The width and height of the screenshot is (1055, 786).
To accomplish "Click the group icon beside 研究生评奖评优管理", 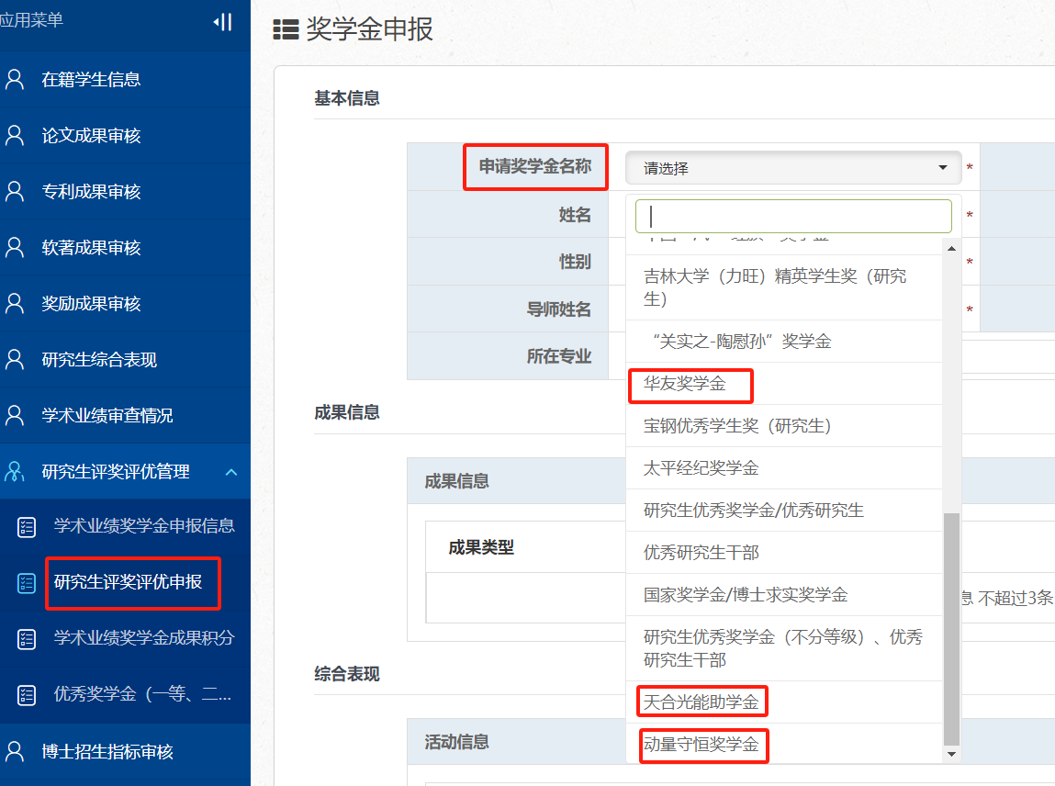I will coord(15,472).
